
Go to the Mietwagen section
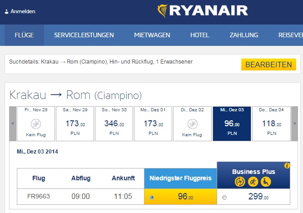152,35
